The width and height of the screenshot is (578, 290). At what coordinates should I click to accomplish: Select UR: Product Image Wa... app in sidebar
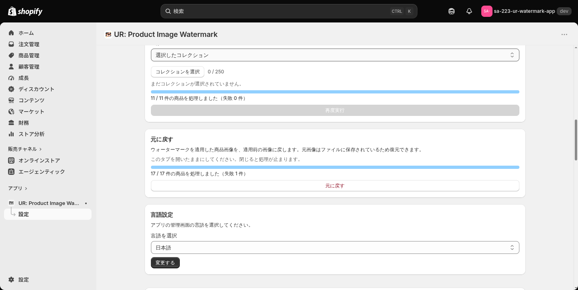pyautogui.click(x=48, y=203)
